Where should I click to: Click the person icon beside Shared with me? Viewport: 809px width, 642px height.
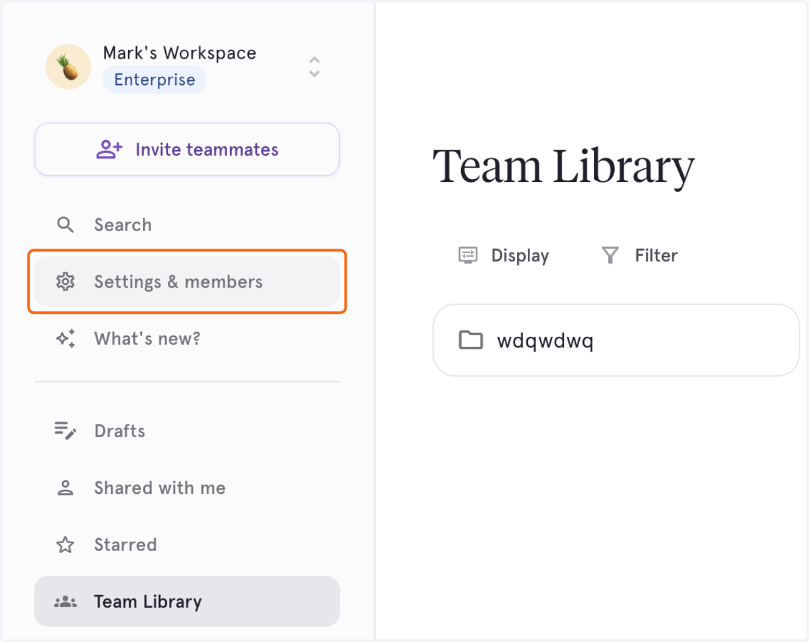pyautogui.click(x=65, y=488)
